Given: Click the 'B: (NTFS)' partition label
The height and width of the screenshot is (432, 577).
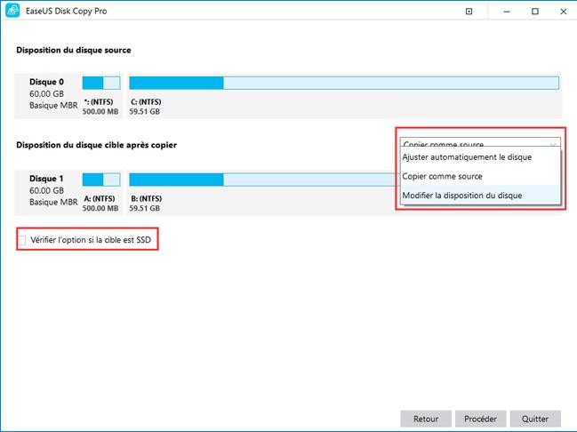Looking at the screenshot, I should (146, 199).
